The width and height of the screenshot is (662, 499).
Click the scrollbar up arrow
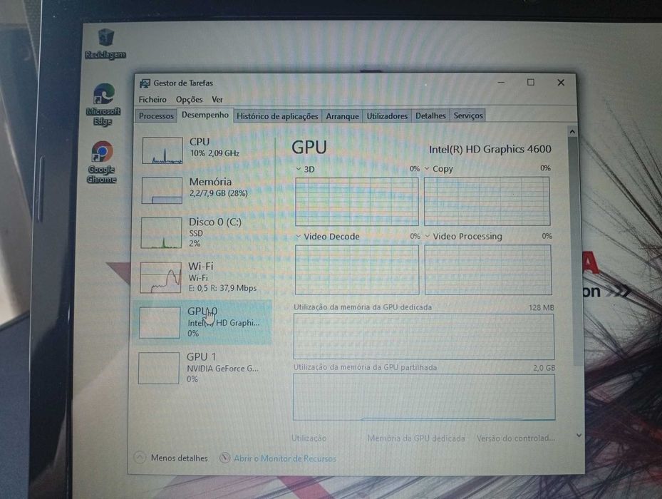tap(572, 132)
